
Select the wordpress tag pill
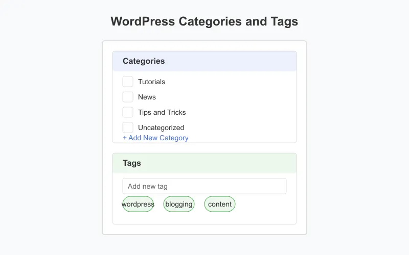(138, 204)
